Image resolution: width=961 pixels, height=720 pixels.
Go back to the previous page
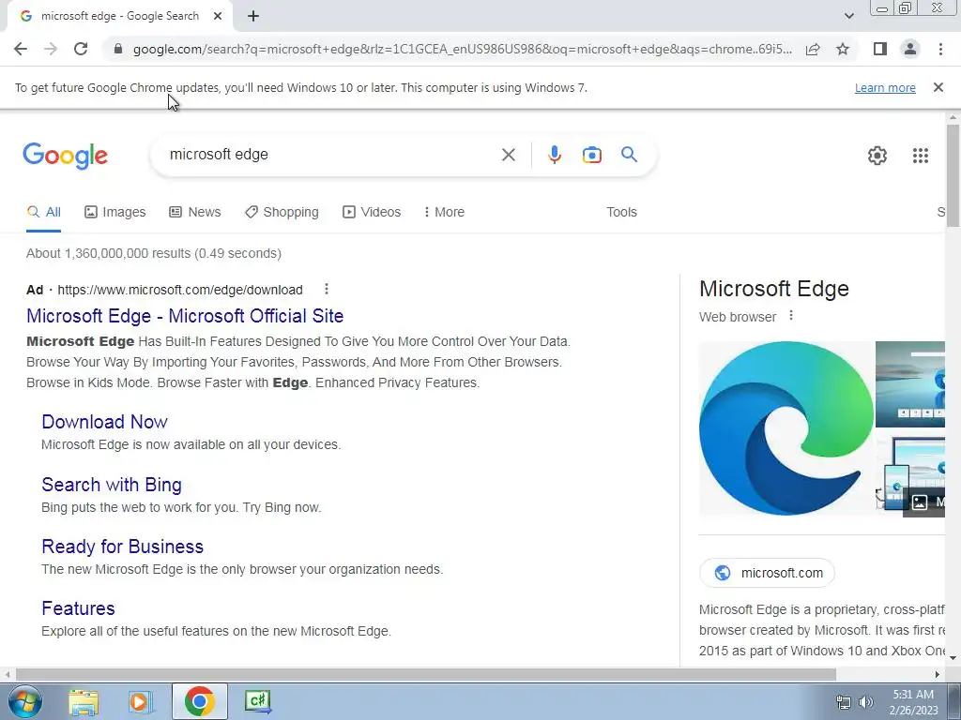(21, 49)
